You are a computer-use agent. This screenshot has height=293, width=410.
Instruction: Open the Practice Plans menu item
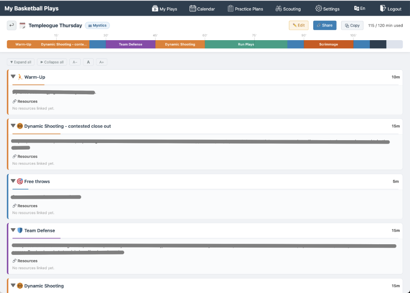coord(245,9)
